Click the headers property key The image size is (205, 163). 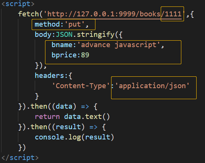tap(49, 76)
